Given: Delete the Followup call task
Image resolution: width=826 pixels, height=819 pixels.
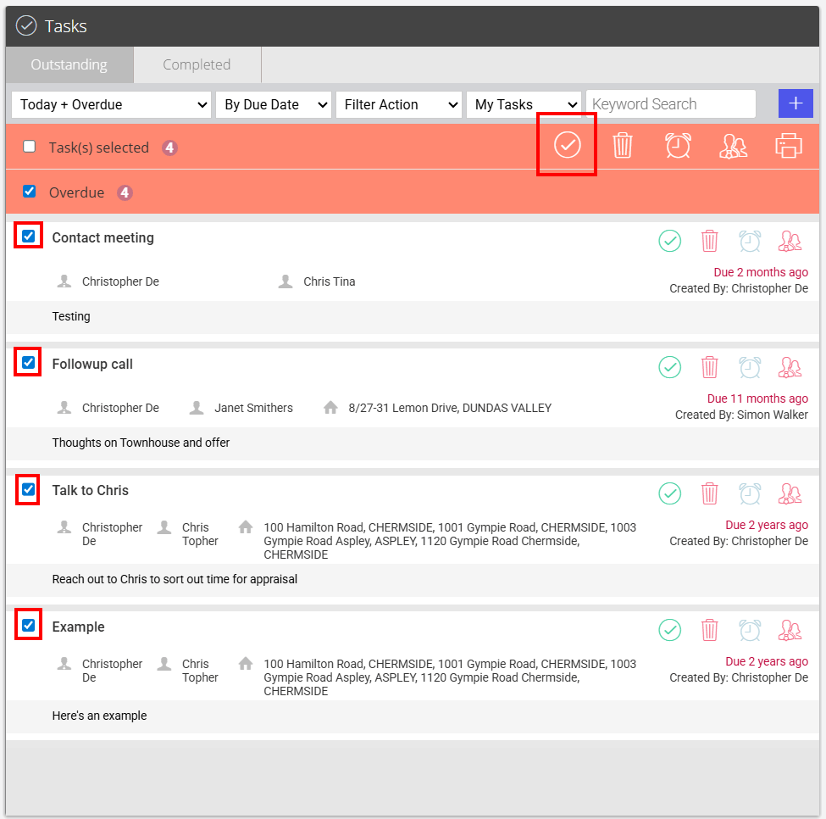Looking at the screenshot, I should [709, 367].
